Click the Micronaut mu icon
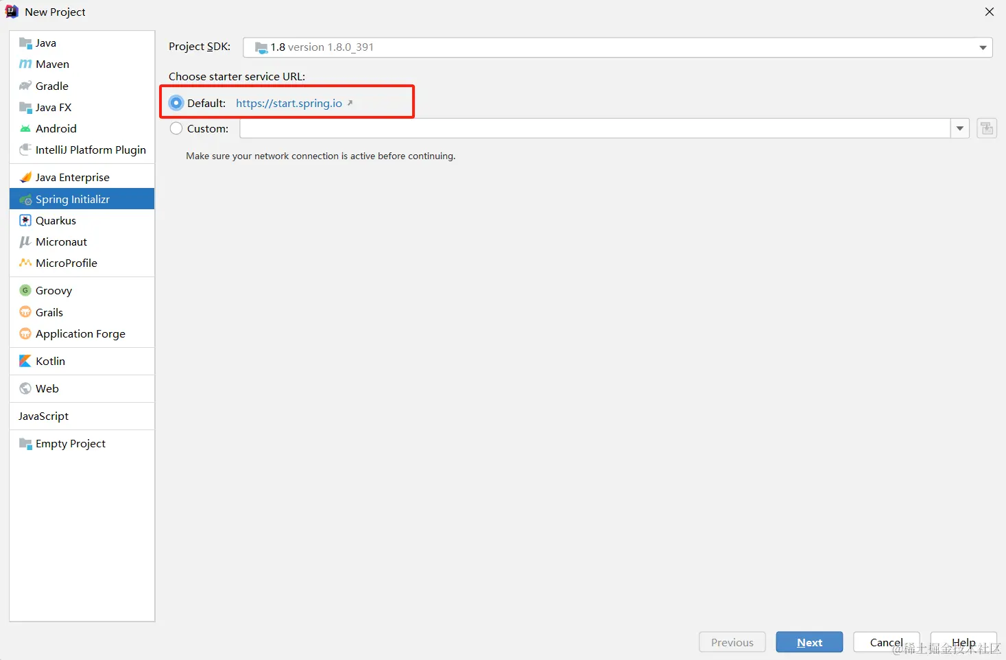 [25, 241]
